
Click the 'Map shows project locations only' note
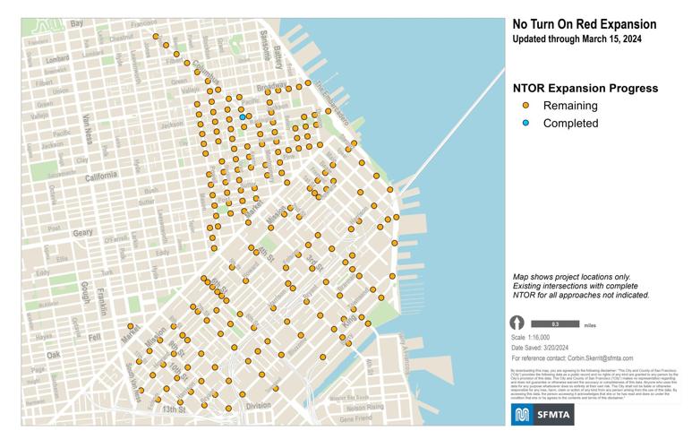coord(579,277)
